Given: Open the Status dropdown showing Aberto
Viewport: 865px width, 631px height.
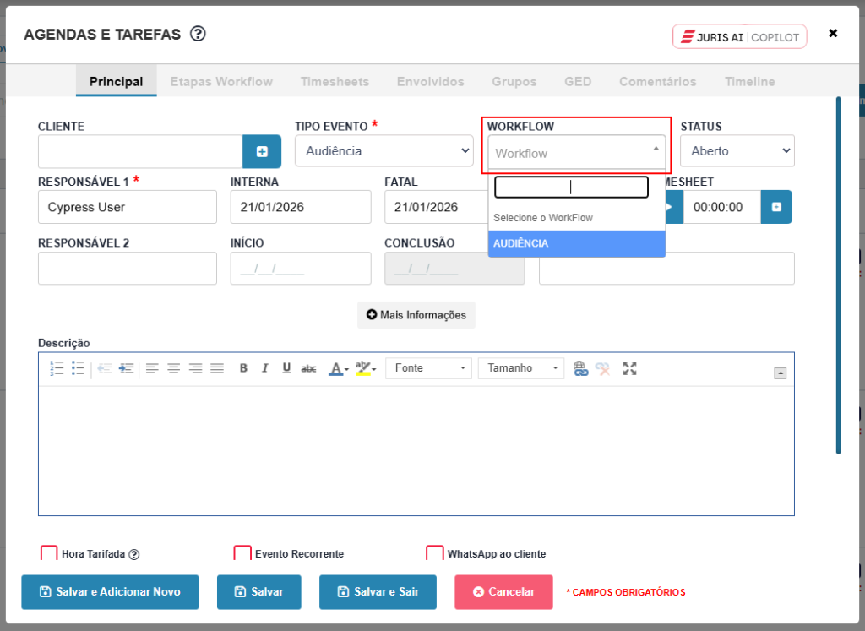Looking at the screenshot, I should coord(737,150).
